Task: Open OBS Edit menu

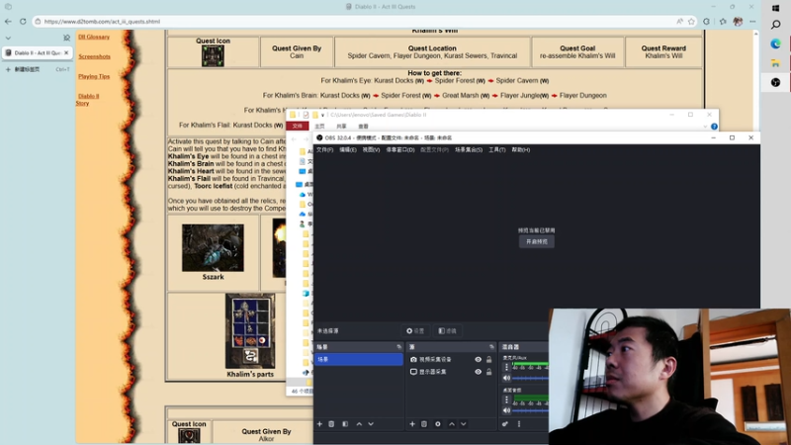Action: 348,150
